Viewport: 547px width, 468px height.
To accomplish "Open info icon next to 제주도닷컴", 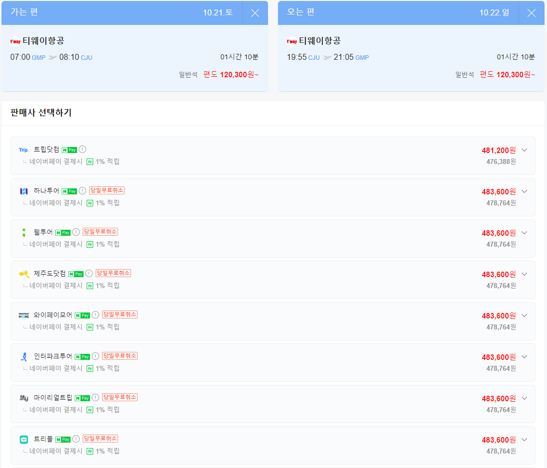I will click(89, 273).
